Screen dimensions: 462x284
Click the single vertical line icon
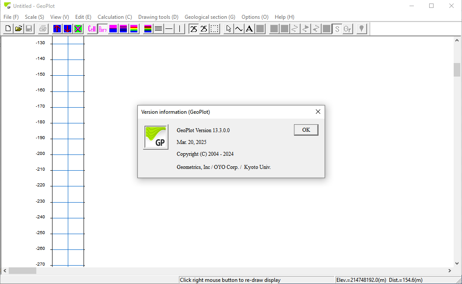point(179,29)
